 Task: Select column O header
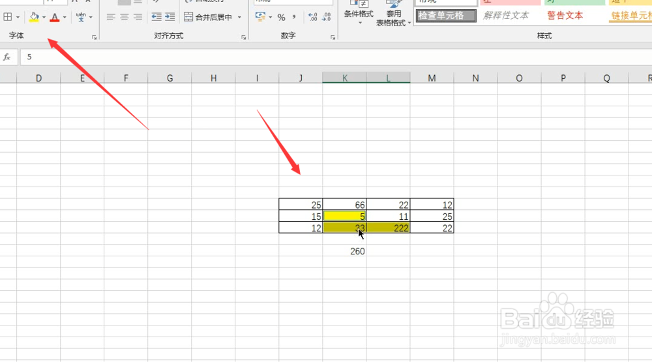[519, 78]
